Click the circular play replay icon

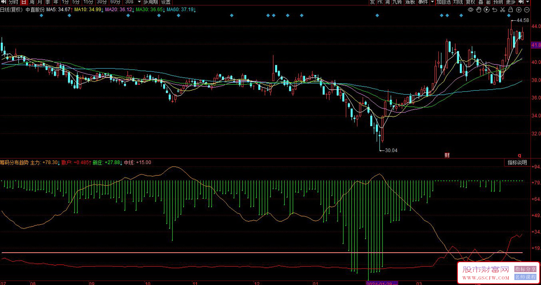point(486,10)
